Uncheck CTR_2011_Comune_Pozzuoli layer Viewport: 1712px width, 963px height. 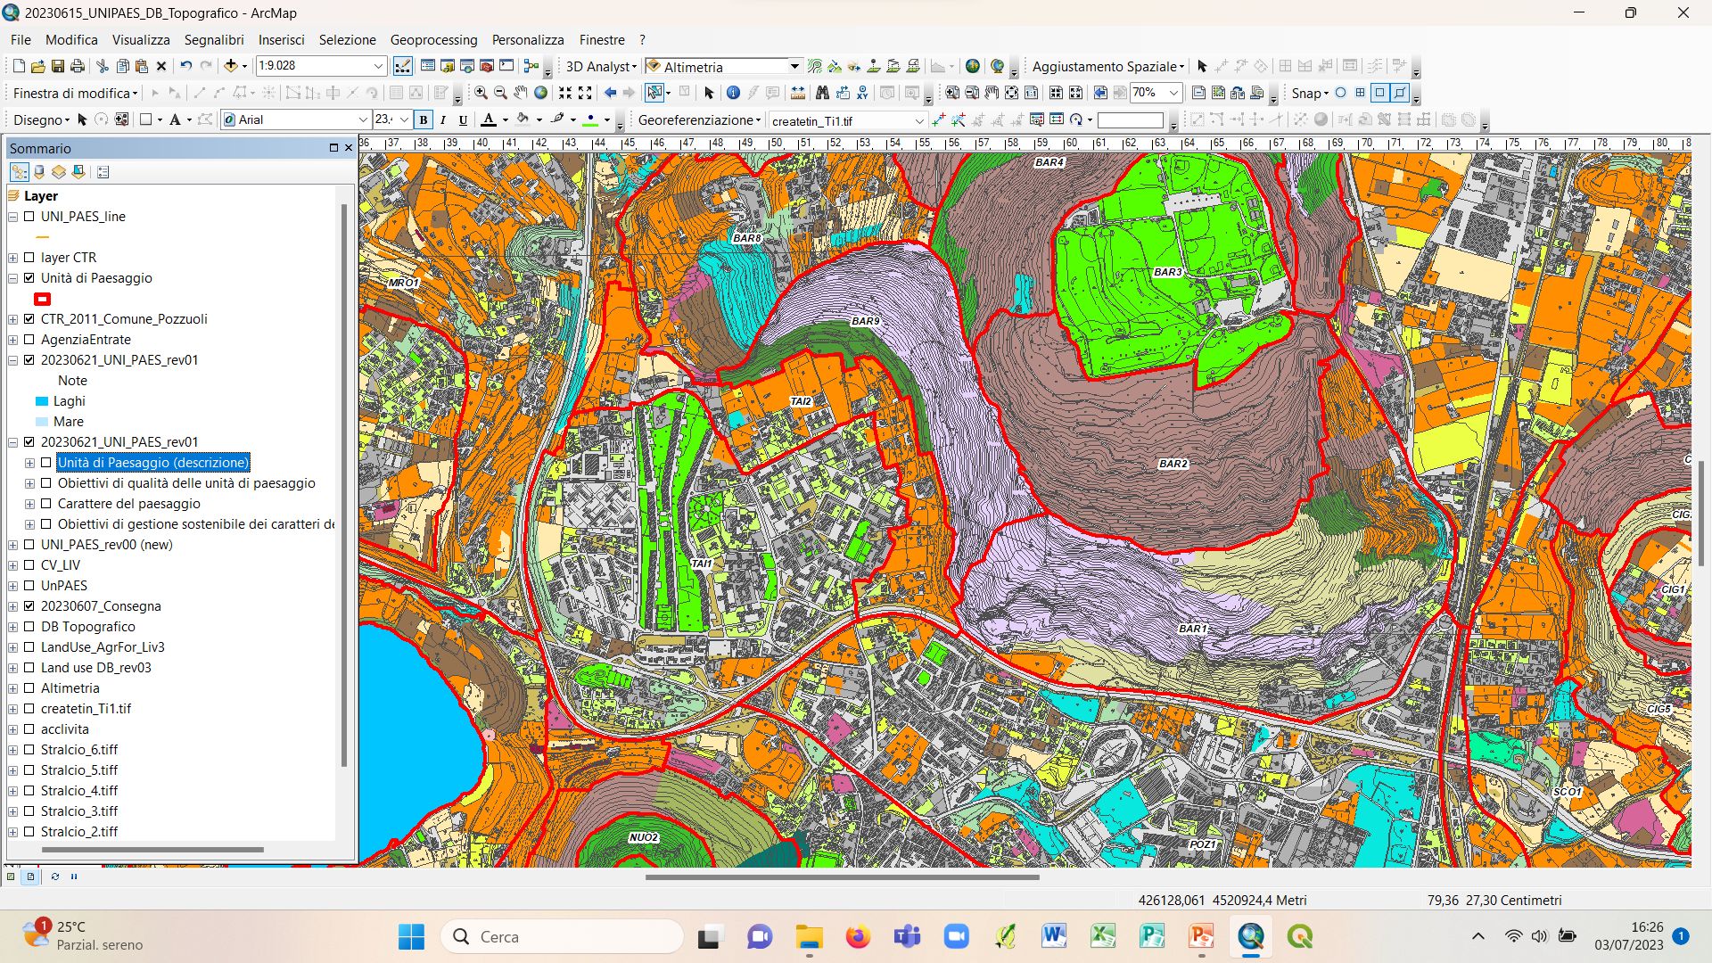coord(29,319)
